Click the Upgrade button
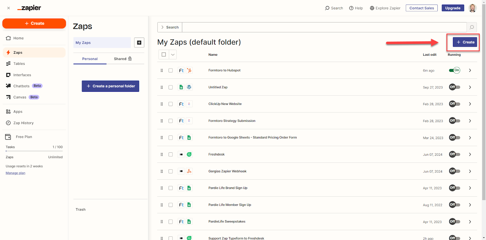Viewport: 486px width, 240px height. coord(453,8)
